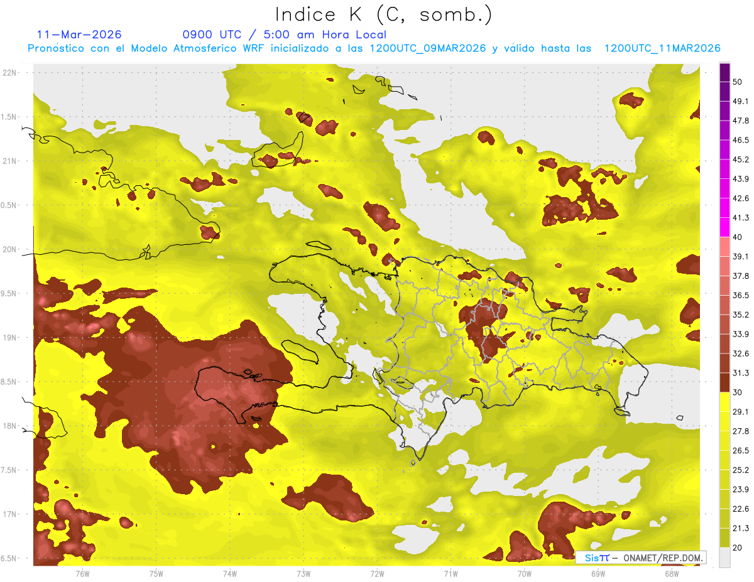Viewport: 754px width, 582px height.
Task: Click the date text "11-Mar-2026"
Action: 79,35
